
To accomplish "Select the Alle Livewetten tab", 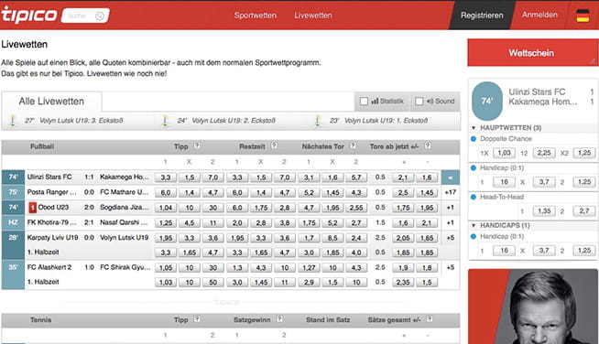I will [51, 102].
